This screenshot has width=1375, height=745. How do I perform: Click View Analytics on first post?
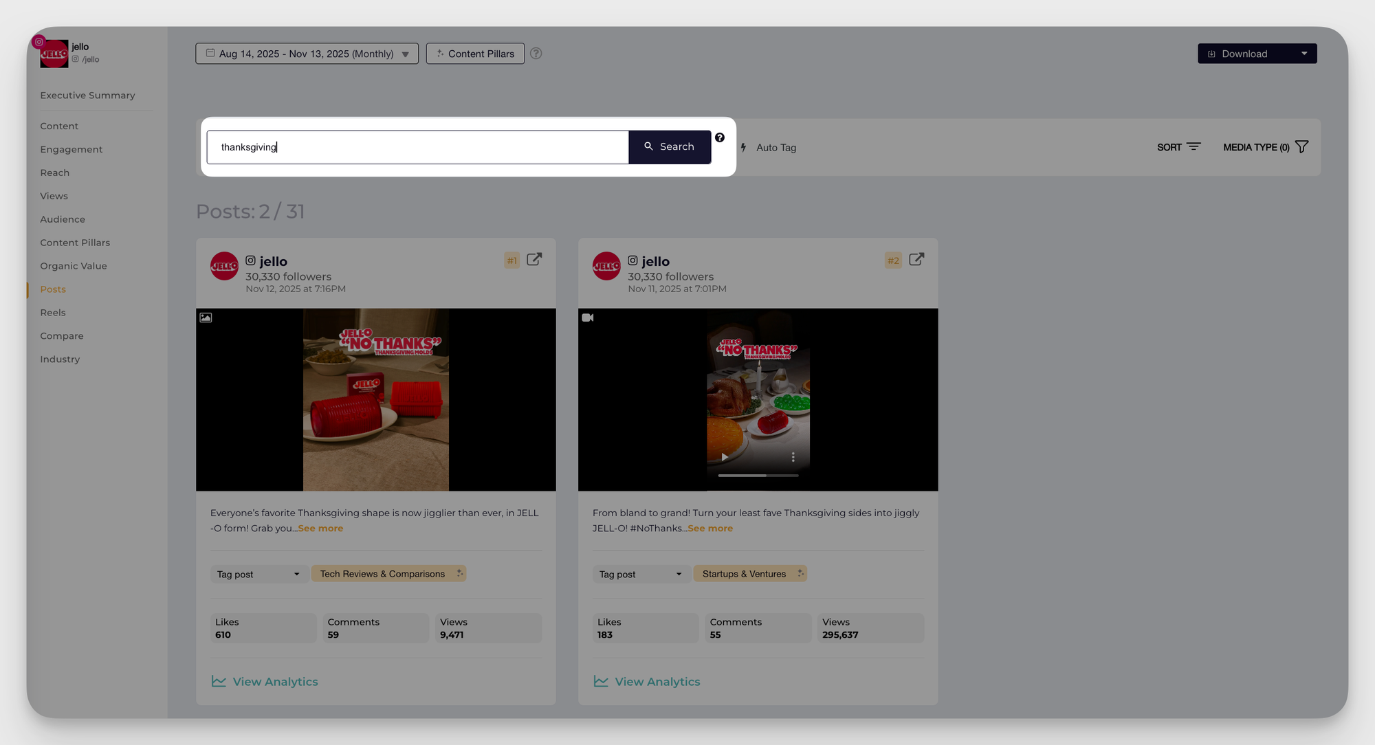click(x=265, y=682)
